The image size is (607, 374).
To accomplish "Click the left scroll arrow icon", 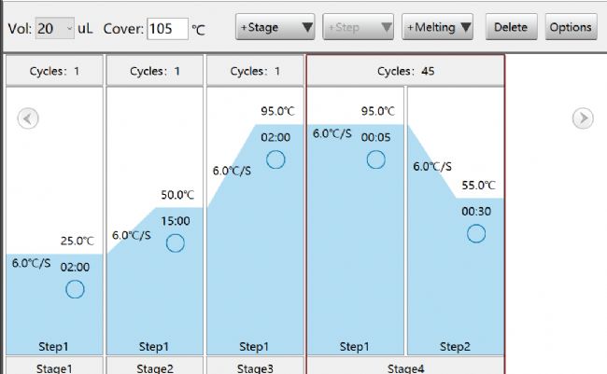I will 28,118.
